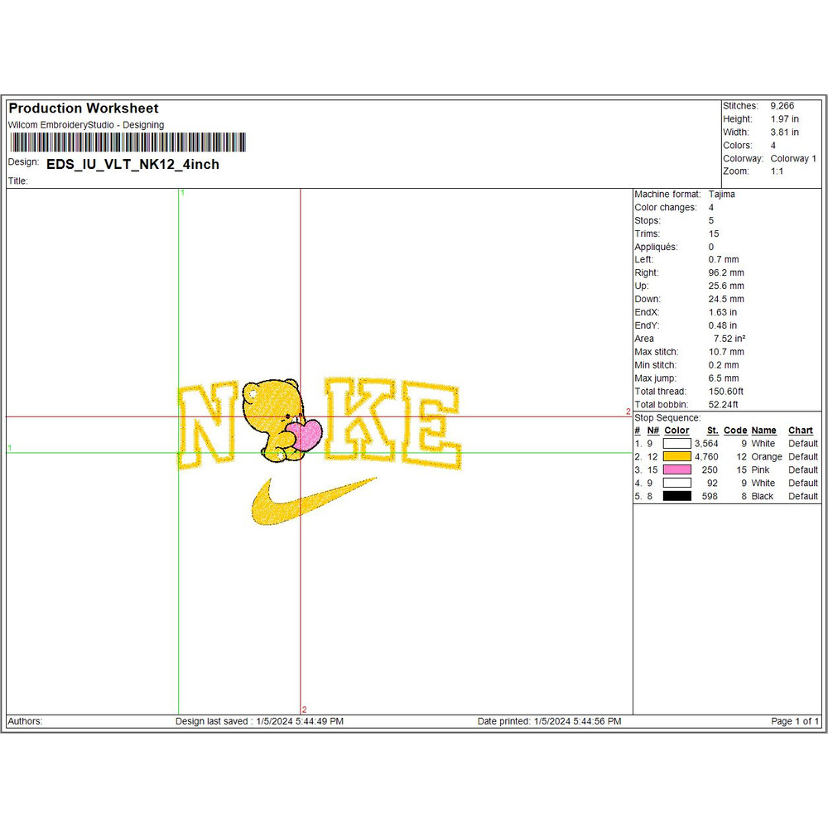The image size is (828, 828).
Task: Click the white swatch in stop 1
Action: tap(676, 444)
